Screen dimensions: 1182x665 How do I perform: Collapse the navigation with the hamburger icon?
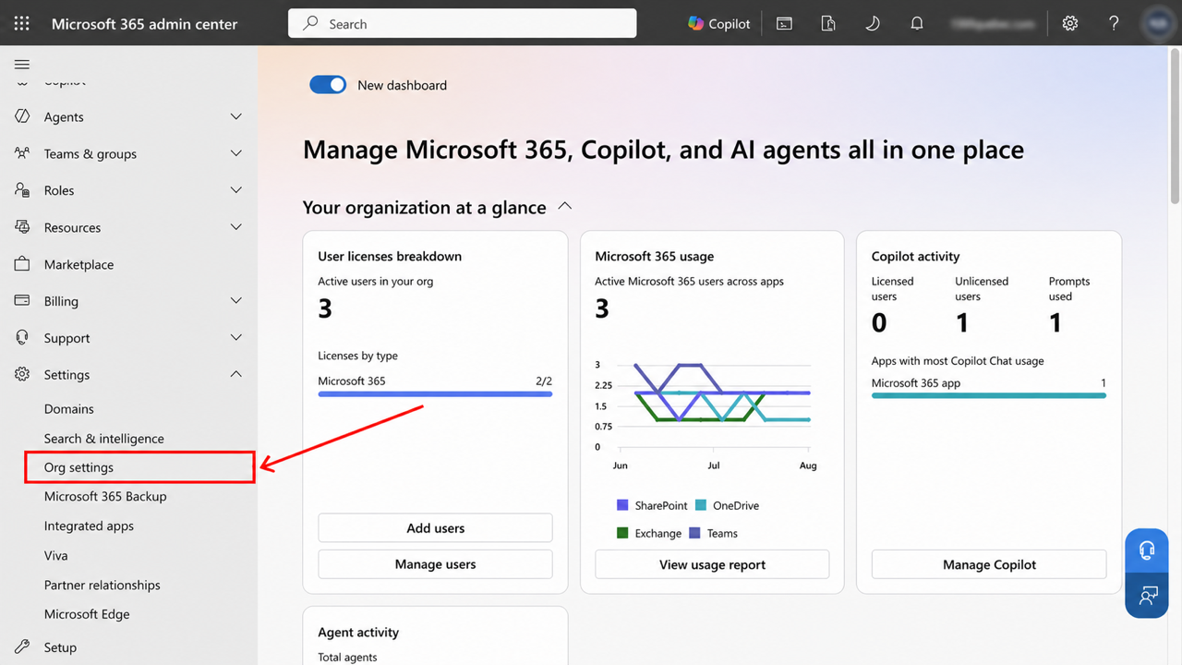click(22, 65)
